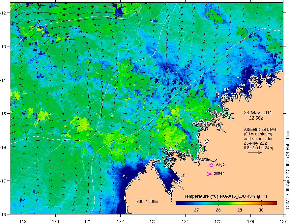The height and width of the screenshot is (224, 290).
Task: Click the 'Altimetric sealevel' caption line
Action: [x=261, y=129]
